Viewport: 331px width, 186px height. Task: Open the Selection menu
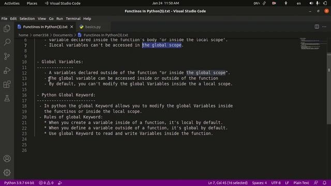tap(27, 19)
